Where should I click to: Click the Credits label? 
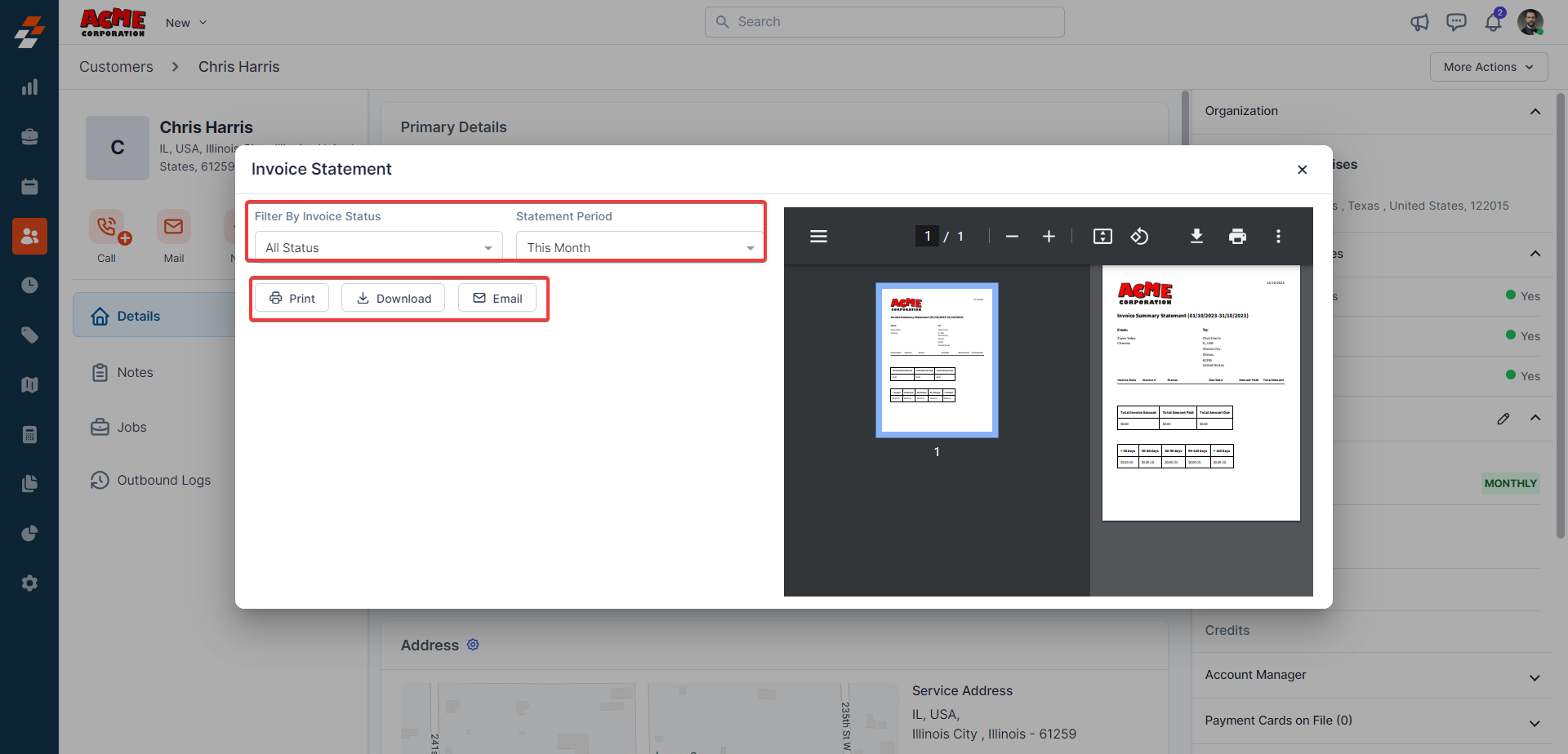click(x=1227, y=630)
